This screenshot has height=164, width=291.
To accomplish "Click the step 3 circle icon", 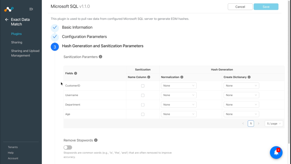I will (55, 47).
